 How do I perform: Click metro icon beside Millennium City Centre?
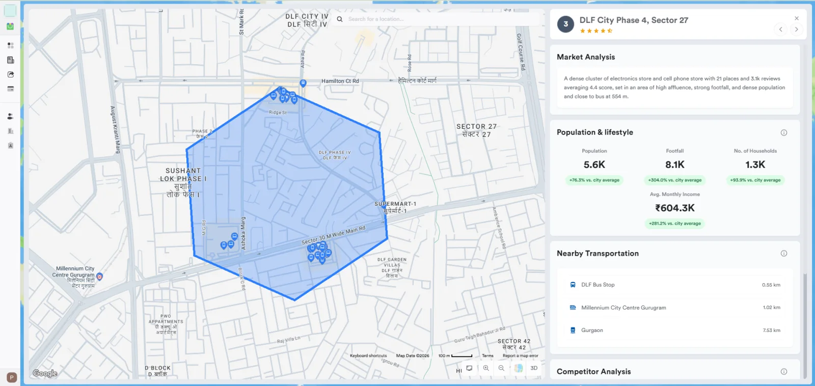click(x=573, y=308)
